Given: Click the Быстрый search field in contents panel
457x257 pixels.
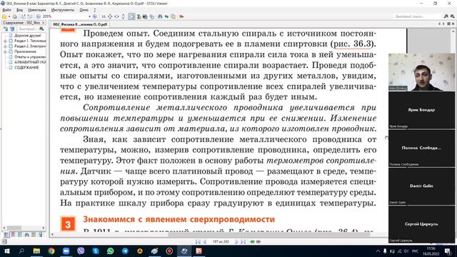Looking at the screenshot, I should [x=27, y=29].
